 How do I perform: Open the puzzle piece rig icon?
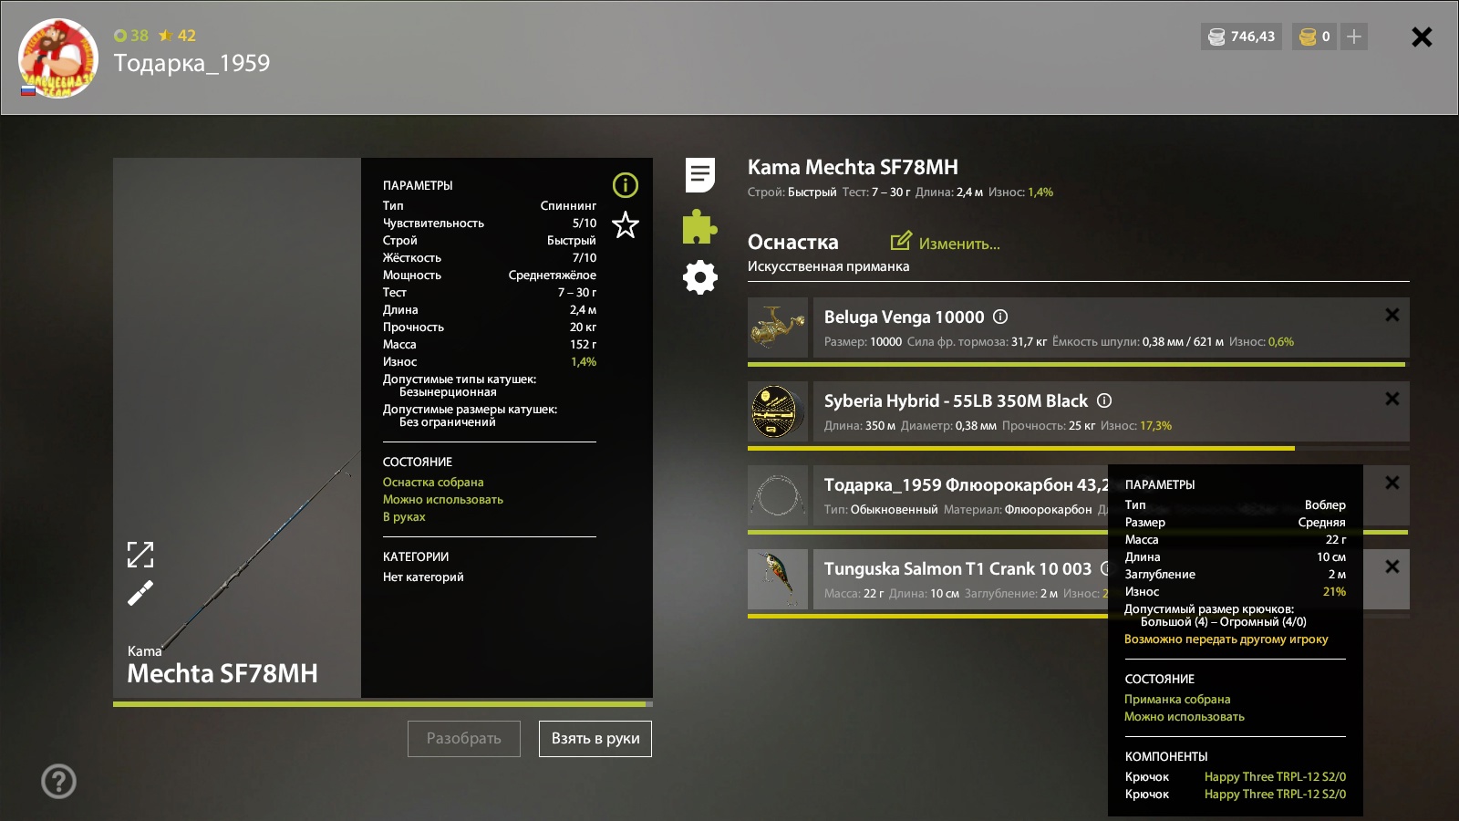point(699,226)
